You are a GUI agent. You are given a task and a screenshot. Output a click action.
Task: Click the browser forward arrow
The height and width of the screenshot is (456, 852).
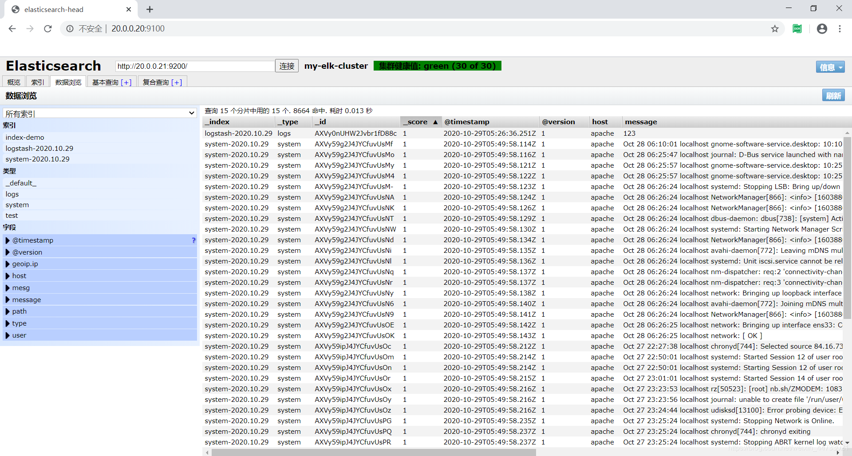30,28
